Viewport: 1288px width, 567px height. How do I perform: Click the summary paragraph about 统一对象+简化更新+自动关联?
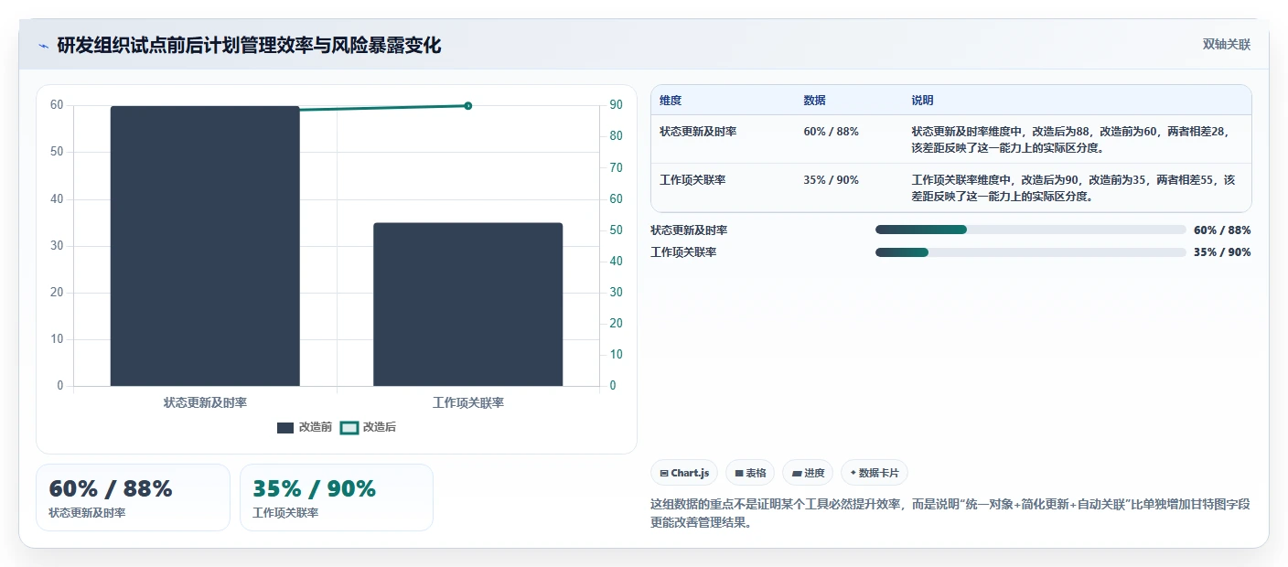point(951,514)
